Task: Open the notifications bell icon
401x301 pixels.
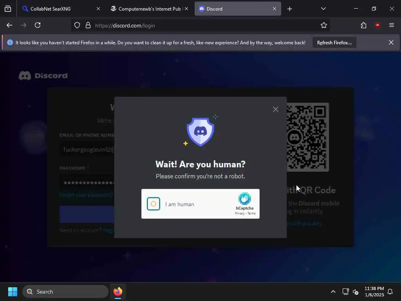Action: tap(390, 292)
